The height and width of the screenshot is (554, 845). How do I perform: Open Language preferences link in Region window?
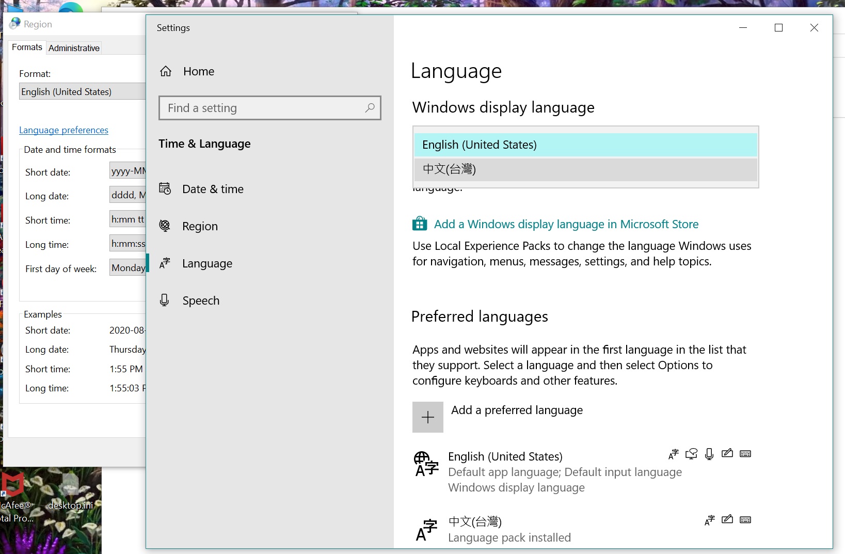pyautogui.click(x=63, y=130)
